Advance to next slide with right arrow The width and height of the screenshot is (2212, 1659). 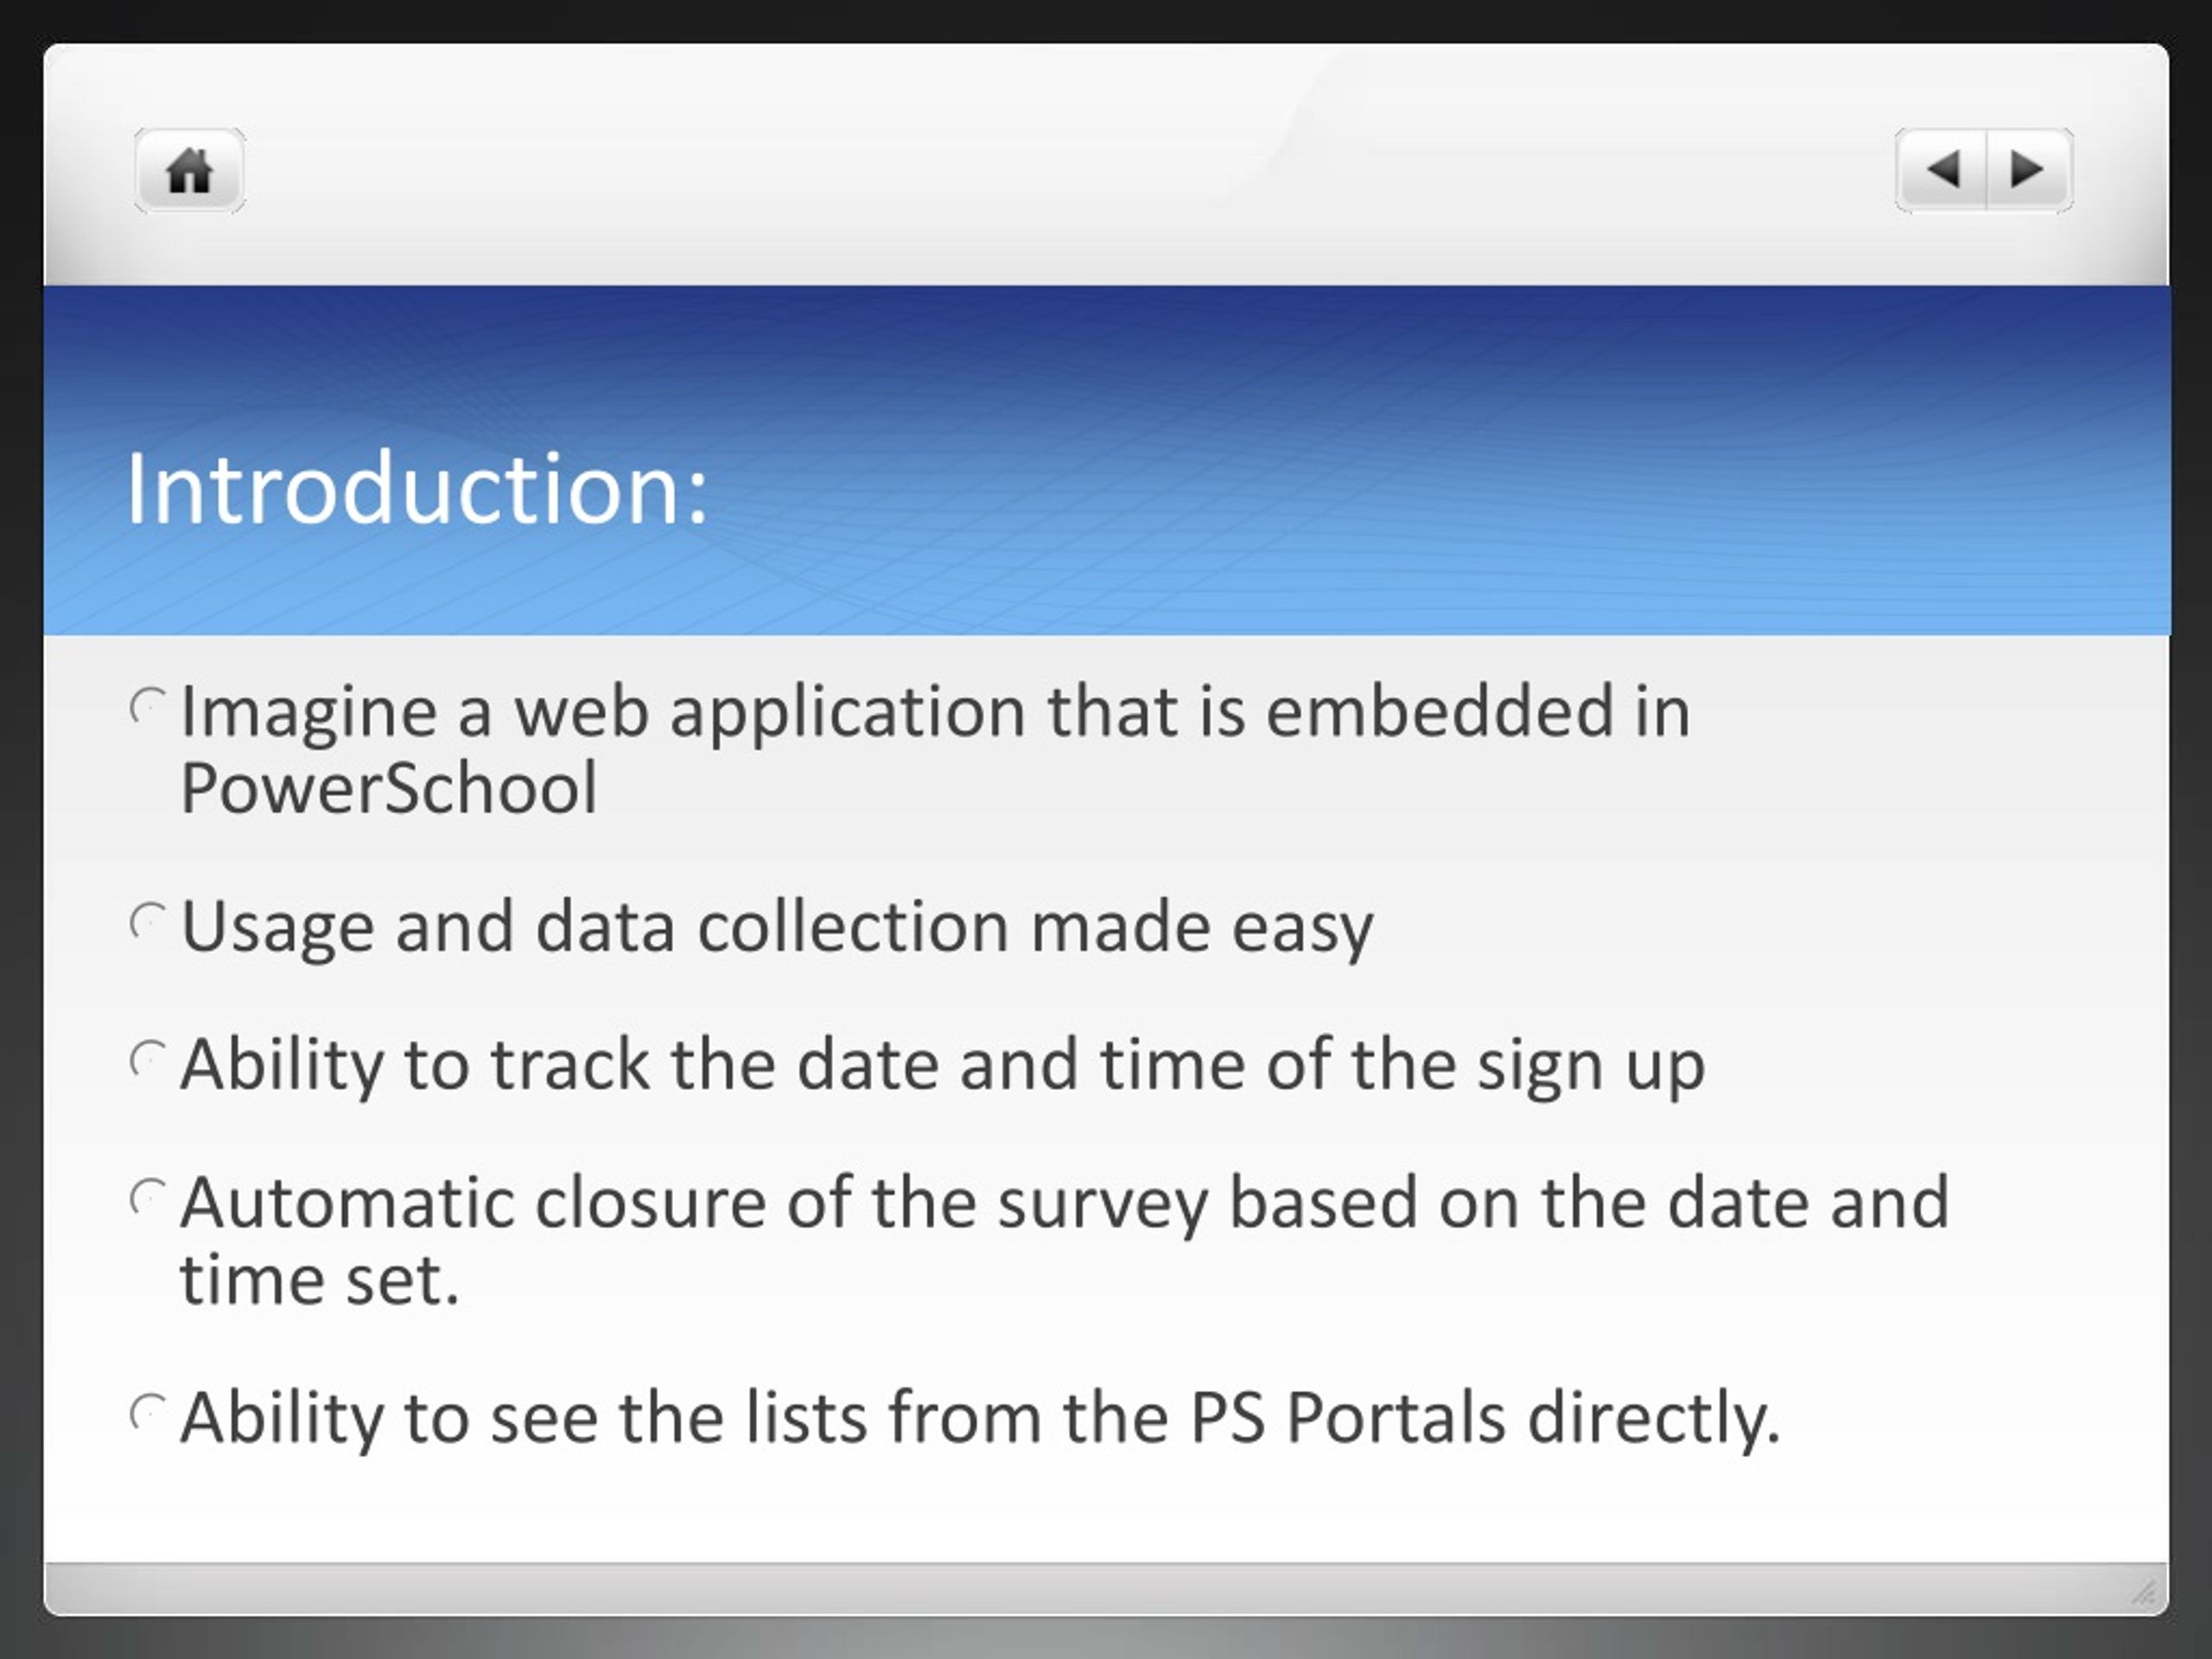pyautogui.click(x=2029, y=170)
